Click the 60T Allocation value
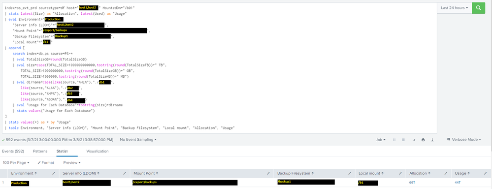 [412, 183]
